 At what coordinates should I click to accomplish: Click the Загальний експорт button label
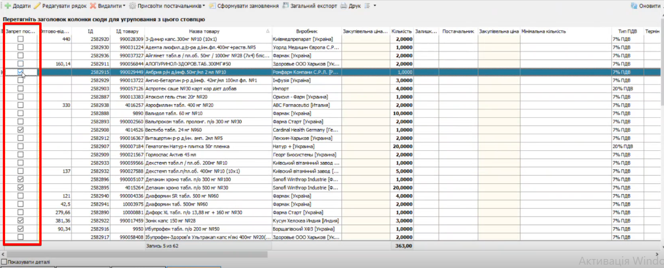[314, 6]
